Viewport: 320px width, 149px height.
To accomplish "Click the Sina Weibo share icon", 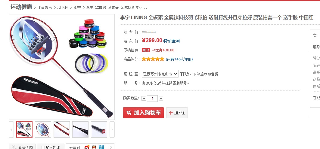I will tap(87, 147).
